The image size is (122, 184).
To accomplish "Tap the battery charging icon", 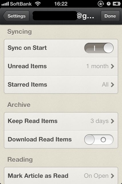I will (x=117, y=4).
